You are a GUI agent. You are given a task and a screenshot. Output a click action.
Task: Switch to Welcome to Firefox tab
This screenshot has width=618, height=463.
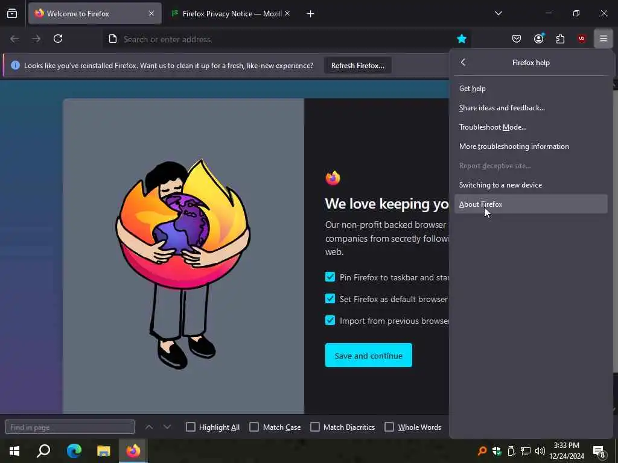95,14
